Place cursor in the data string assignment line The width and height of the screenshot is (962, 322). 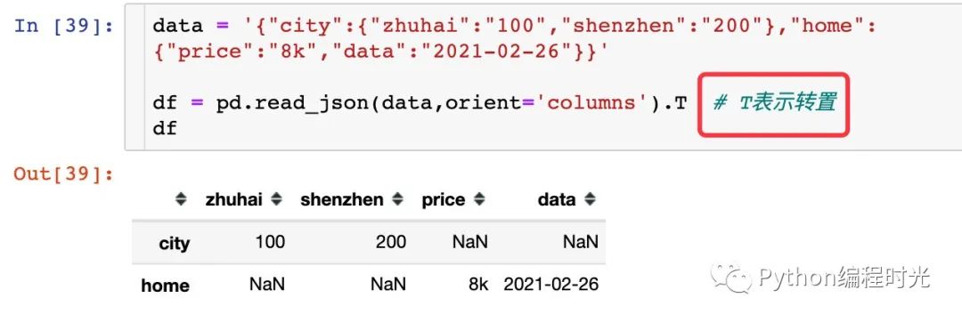pyautogui.click(x=516, y=38)
